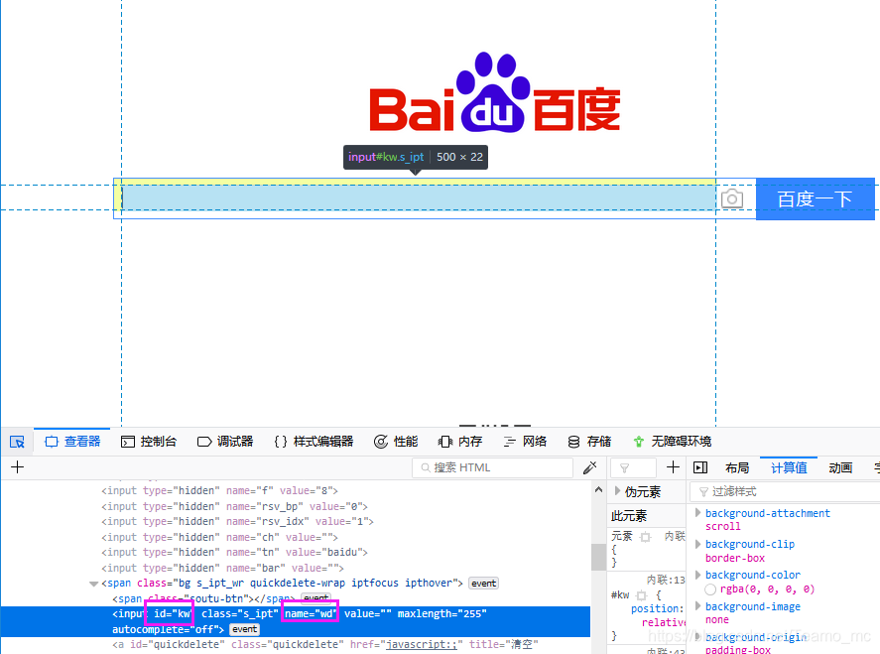
Task: Open the 查看器 inspector tab
Action: pos(72,442)
